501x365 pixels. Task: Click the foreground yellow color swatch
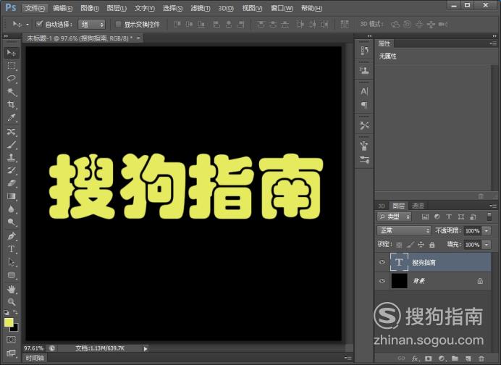[x=9, y=322]
